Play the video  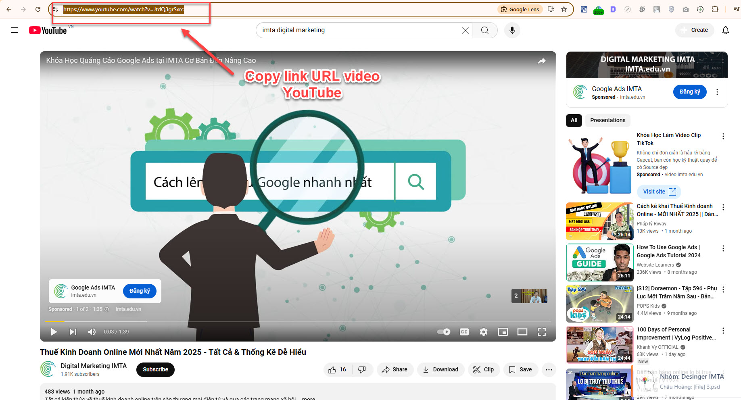click(x=54, y=332)
